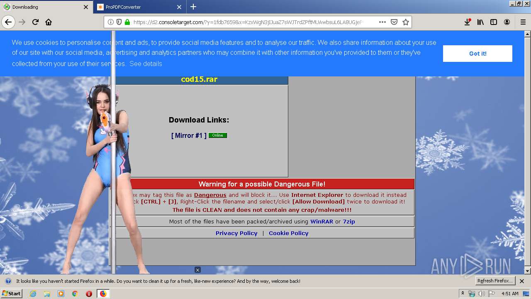
Task: Open the Windows Start menu
Action: coord(11,294)
